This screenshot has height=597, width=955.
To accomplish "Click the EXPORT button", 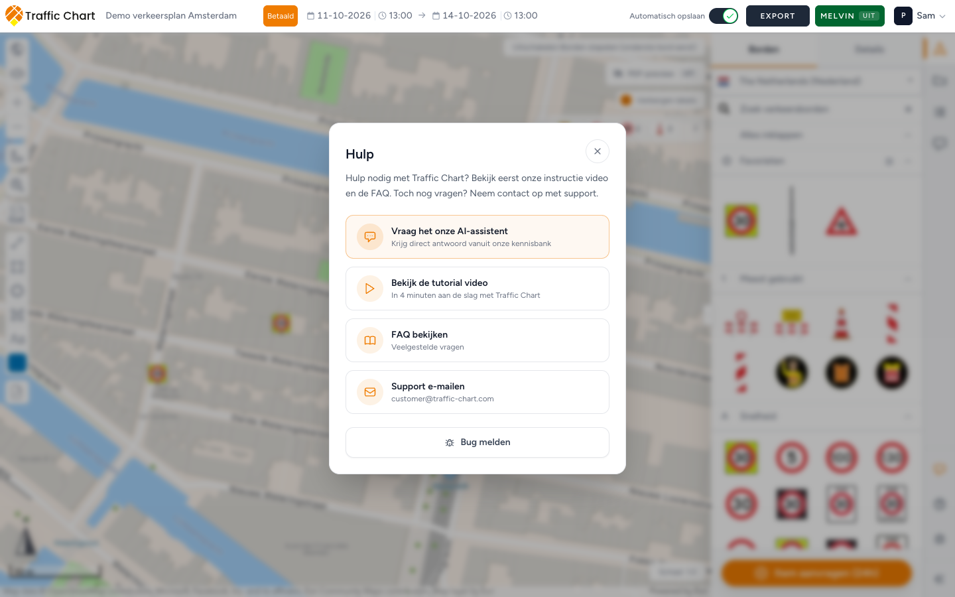I will click(x=777, y=16).
